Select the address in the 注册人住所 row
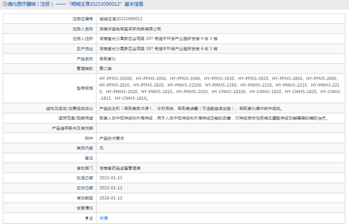The image size is (349, 224). [x=158, y=39]
